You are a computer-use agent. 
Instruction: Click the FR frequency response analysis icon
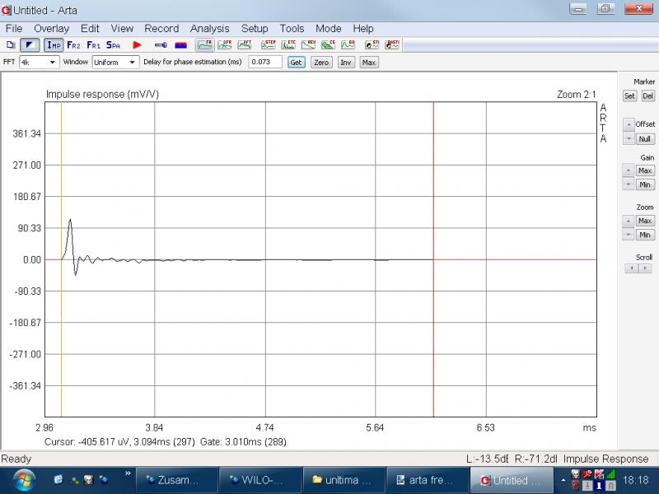[204, 44]
